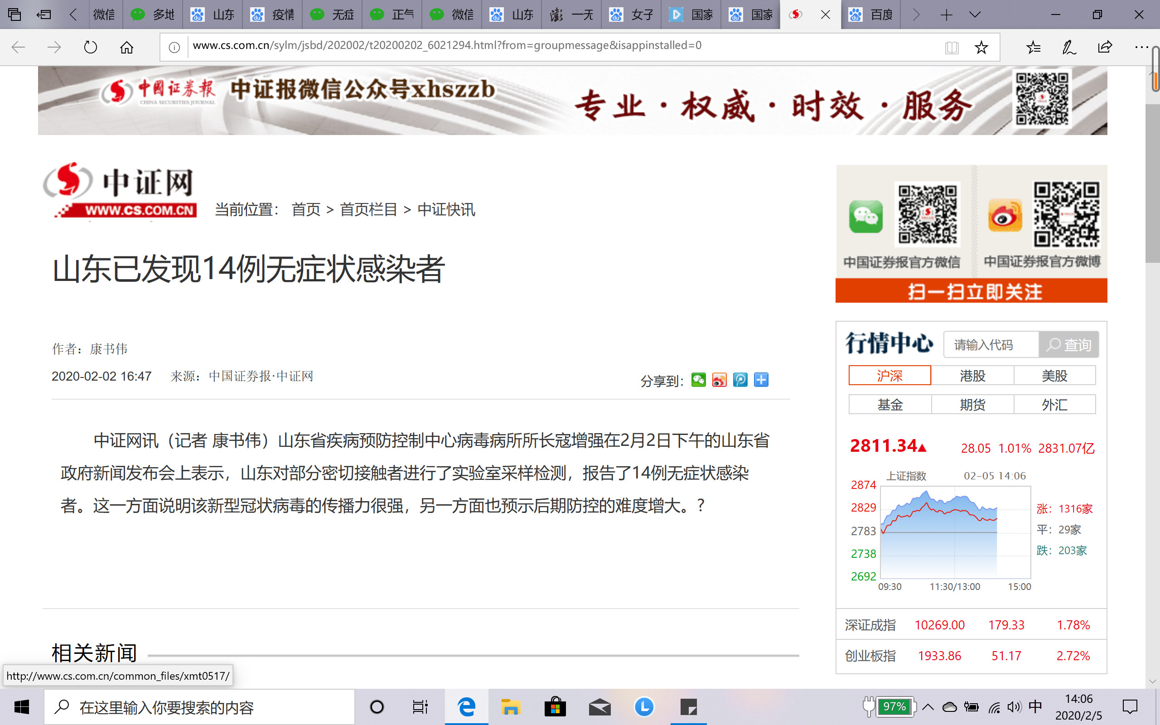
Task: Mute system volume in the tray
Action: coord(1013,706)
